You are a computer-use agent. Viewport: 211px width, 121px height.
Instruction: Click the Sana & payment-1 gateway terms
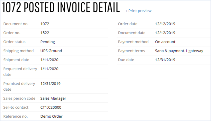point(179,51)
